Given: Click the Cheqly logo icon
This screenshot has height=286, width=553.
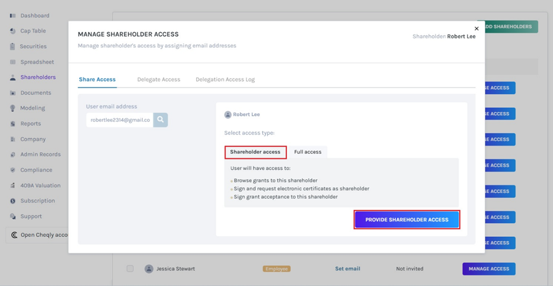Looking at the screenshot, I should pos(14,235).
